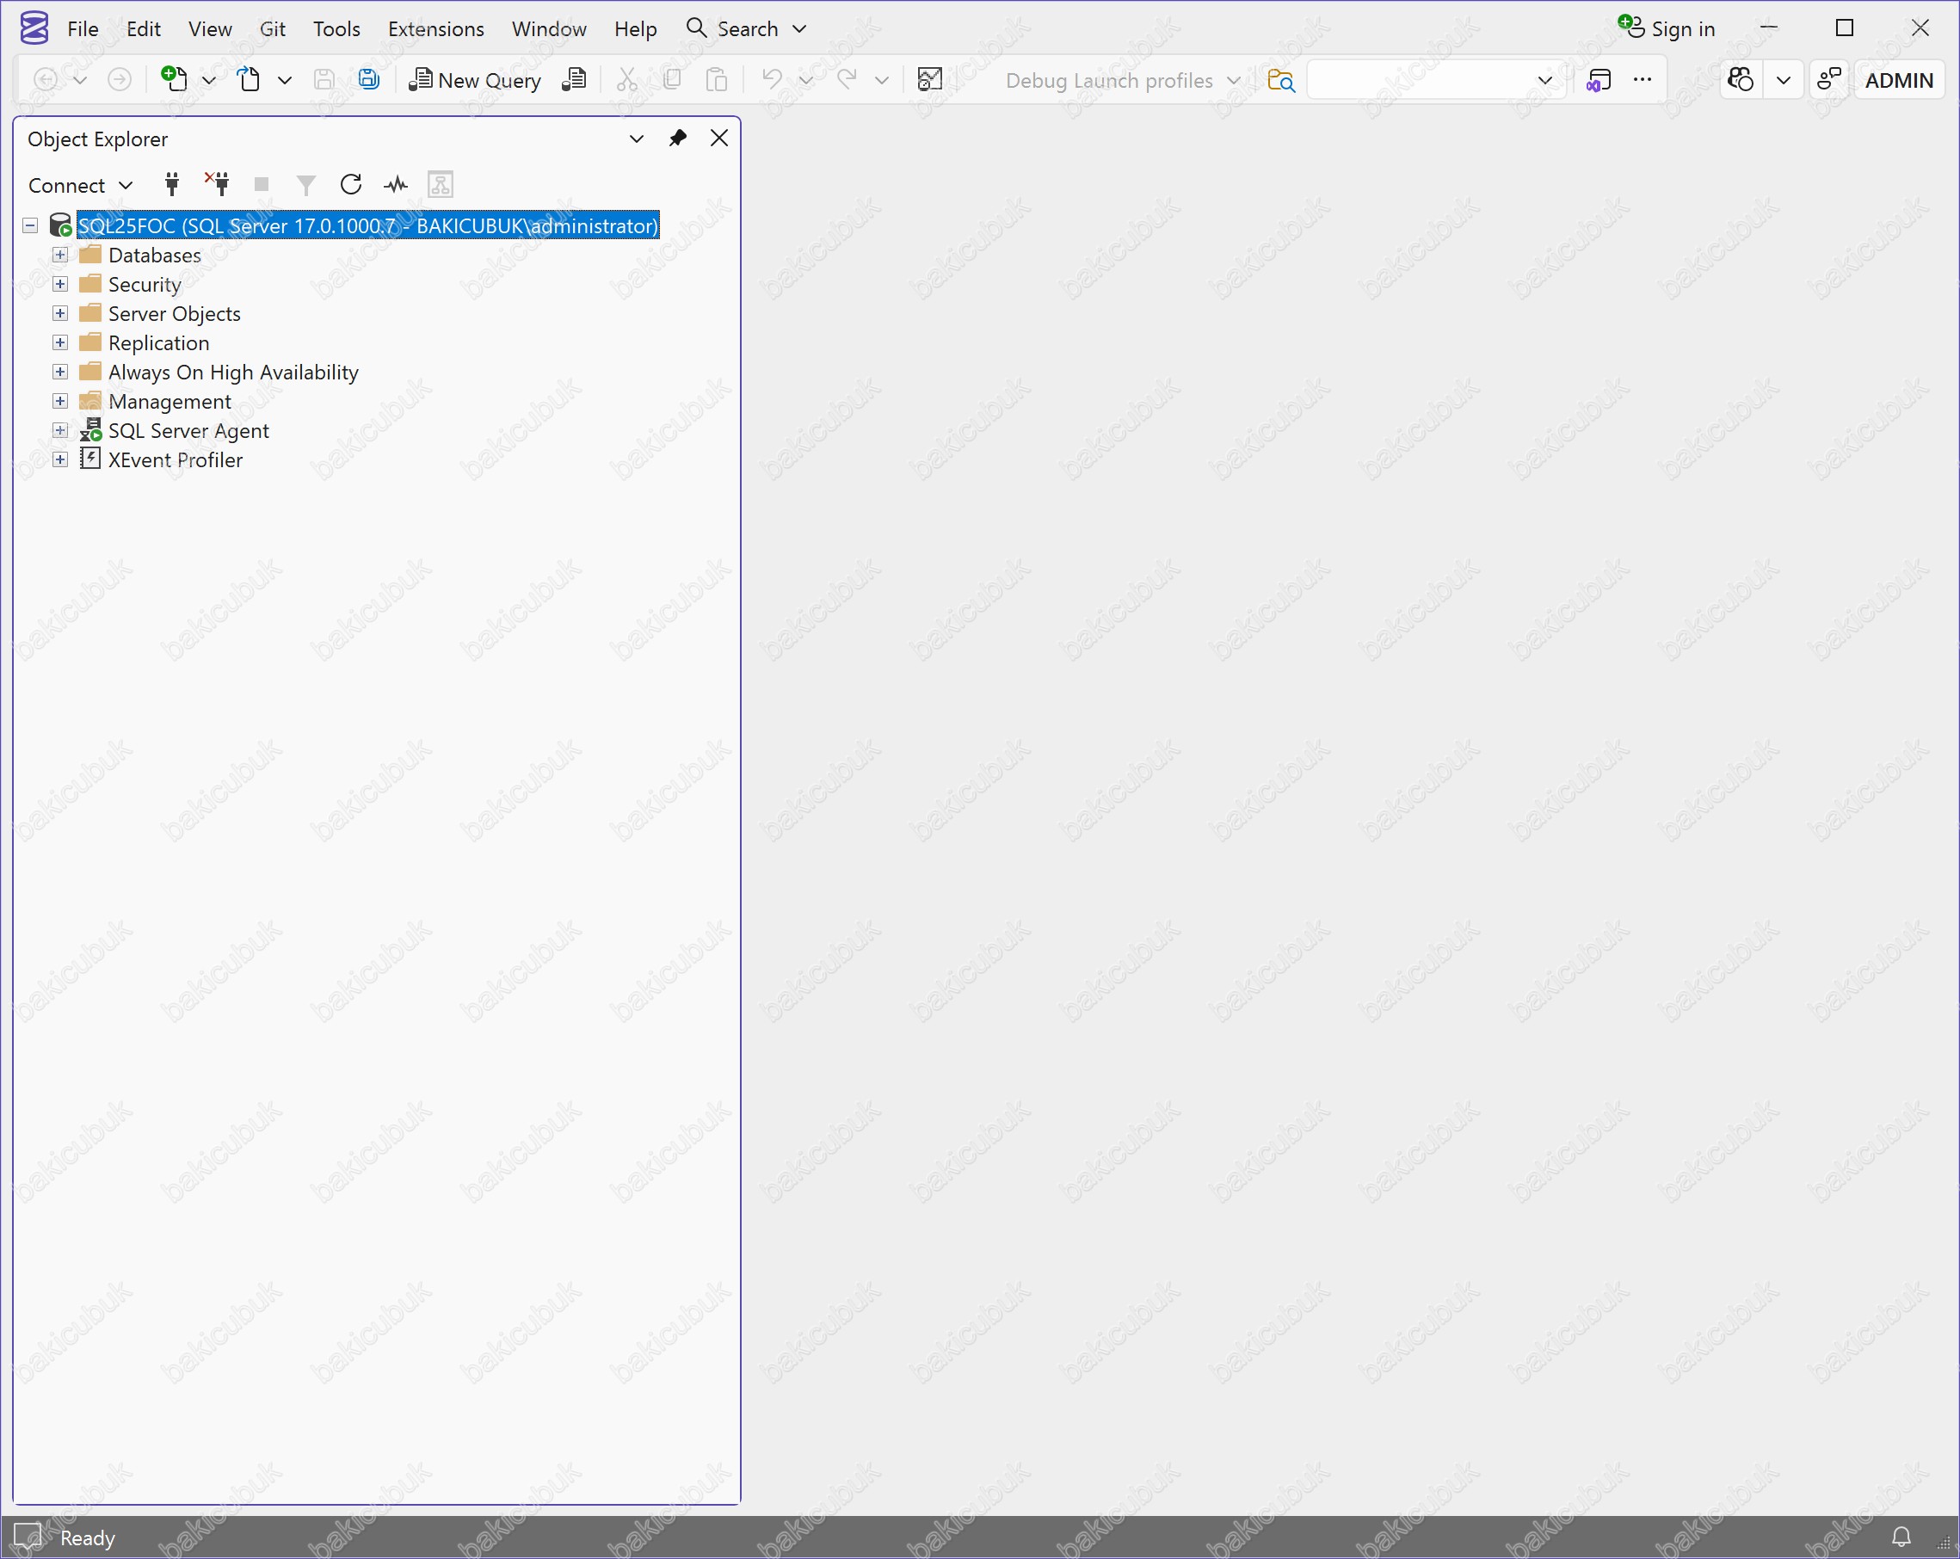Click the notifications bell in status bar

click(x=1900, y=1537)
